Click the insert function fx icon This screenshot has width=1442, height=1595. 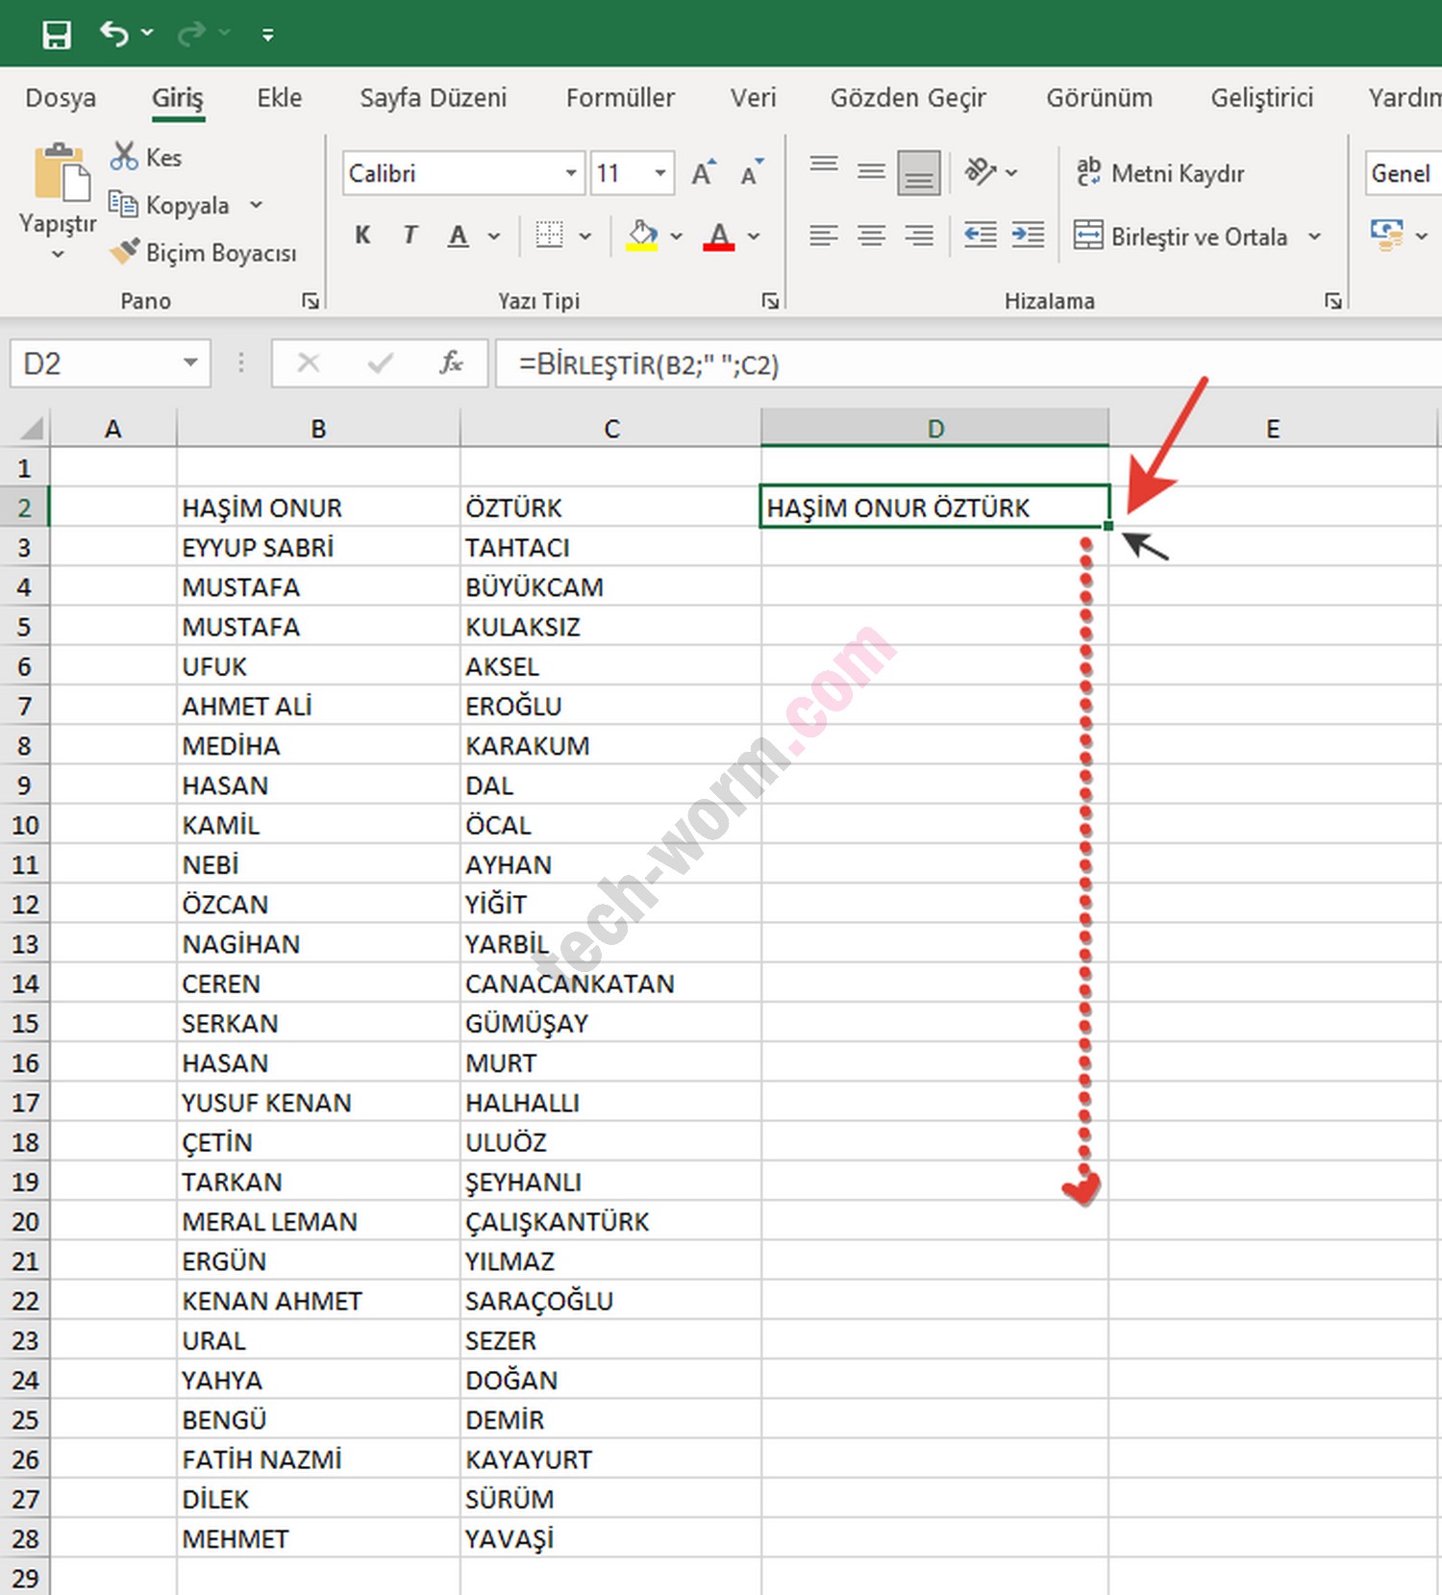point(451,363)
